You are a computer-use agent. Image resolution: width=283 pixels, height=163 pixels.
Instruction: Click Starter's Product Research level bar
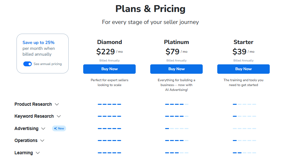click(244, 104)
